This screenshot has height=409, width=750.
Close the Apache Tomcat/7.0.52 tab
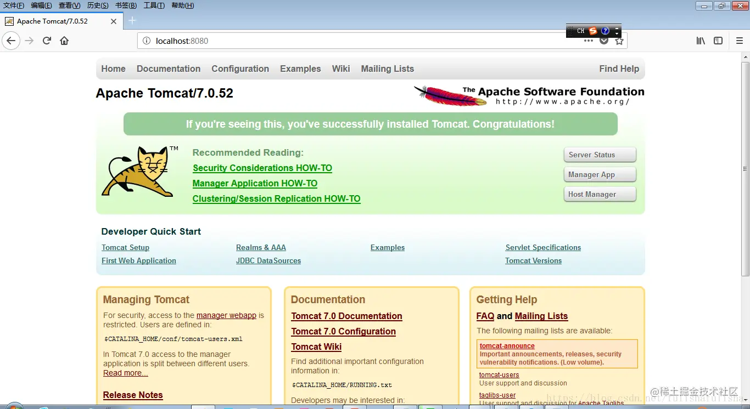pyautogui.click(x=114, y=21)
